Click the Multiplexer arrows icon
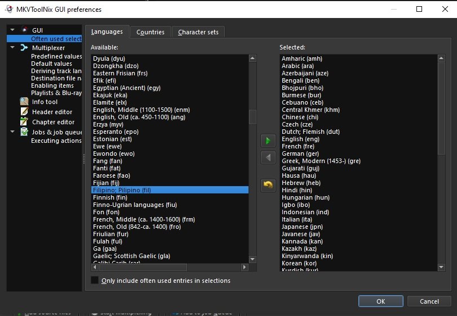The width and height of the screenshot is (457, 316). 24,47
